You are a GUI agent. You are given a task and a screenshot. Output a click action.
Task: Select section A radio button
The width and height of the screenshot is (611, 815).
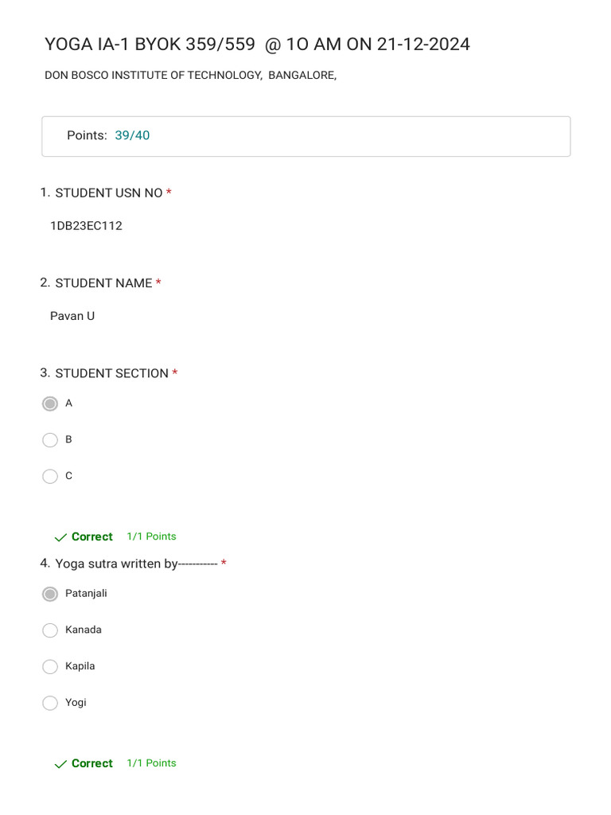pyautogui.click(x=50, y=404)
